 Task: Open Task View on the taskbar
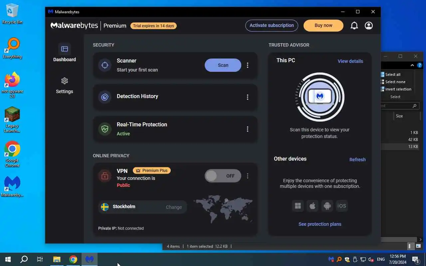tap(40, 259)
